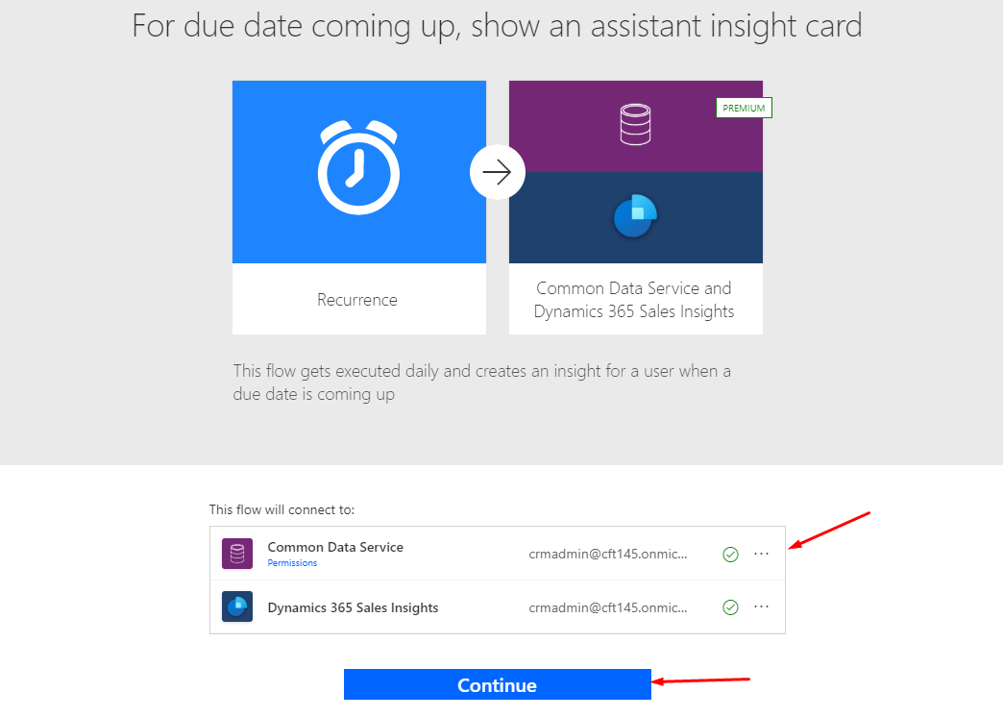Click the arrow icon between the two tiles
1003x717 pixels.
[497, 171]
